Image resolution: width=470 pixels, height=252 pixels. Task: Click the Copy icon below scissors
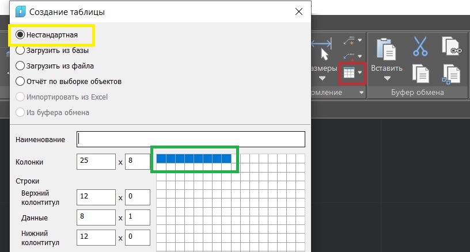421,73
